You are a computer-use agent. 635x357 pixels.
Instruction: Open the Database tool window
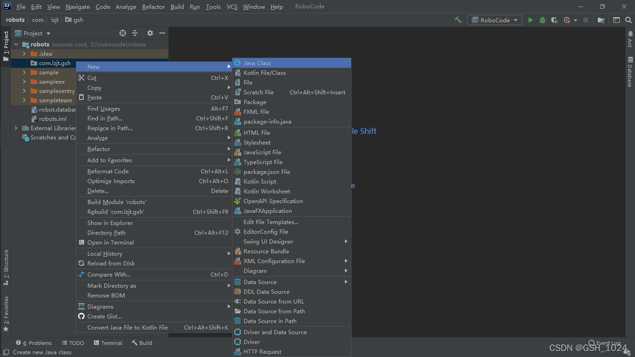(x=630, y=72)
